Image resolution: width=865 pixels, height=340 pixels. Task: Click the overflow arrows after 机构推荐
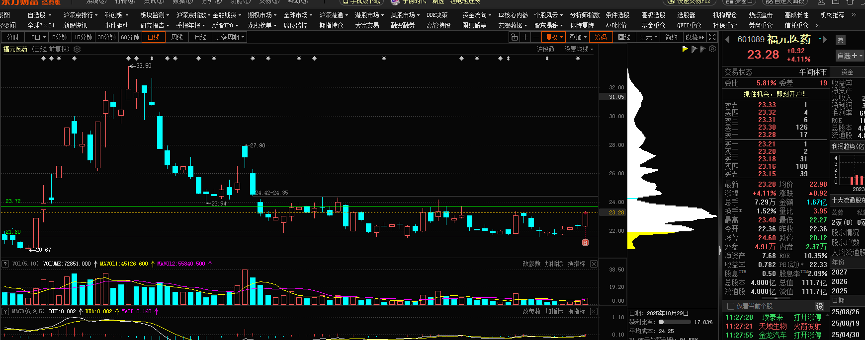[854, 15]
